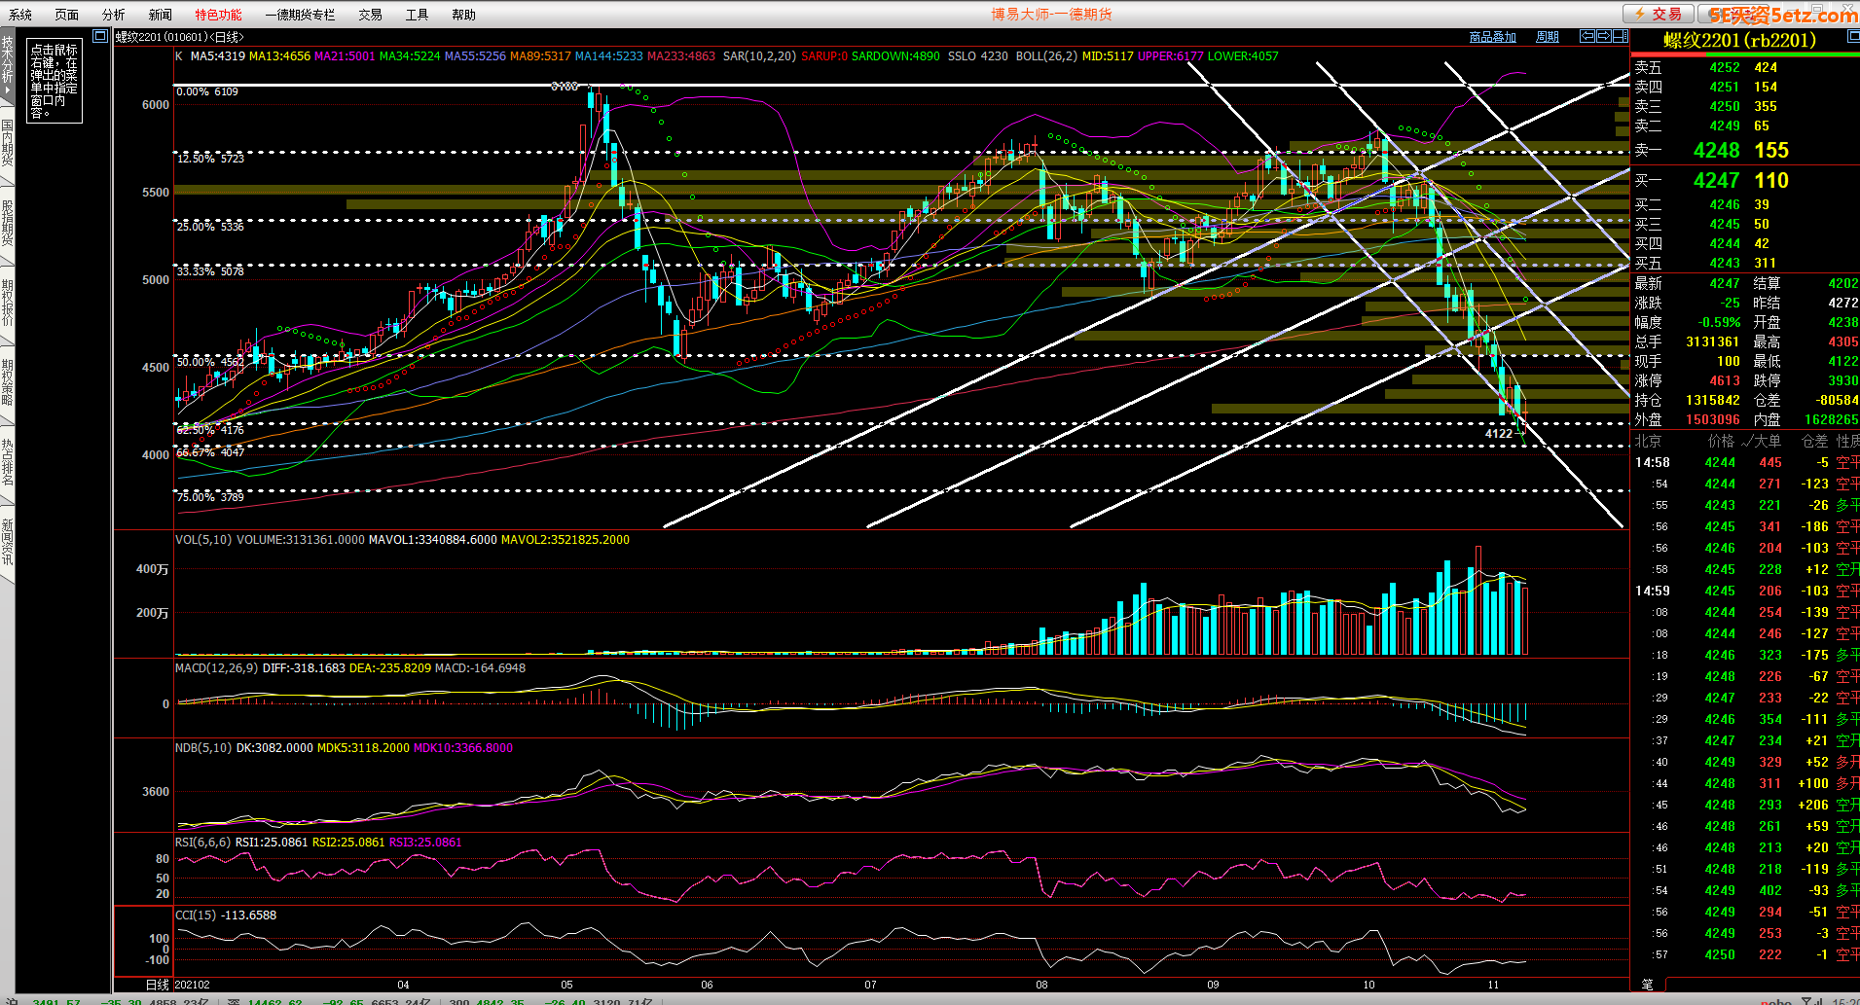
Task: Click the 卖五 price 4252
Action: [1724, 67]
